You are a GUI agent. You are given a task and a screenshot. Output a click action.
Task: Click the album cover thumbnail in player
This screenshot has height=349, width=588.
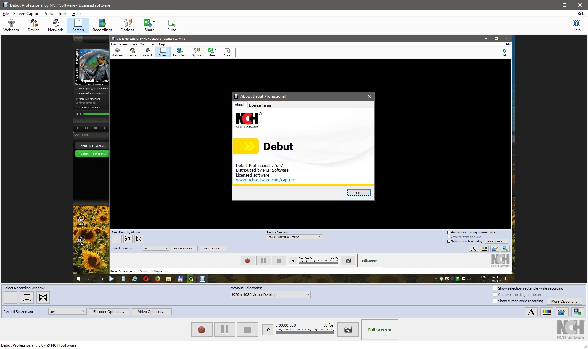(92, 66)
